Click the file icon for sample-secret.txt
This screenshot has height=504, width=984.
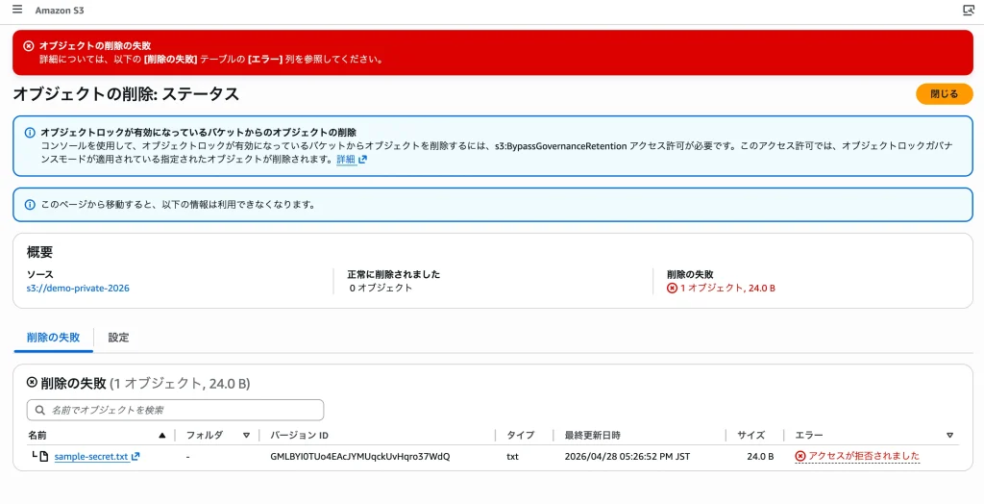(x=43, y=456)
